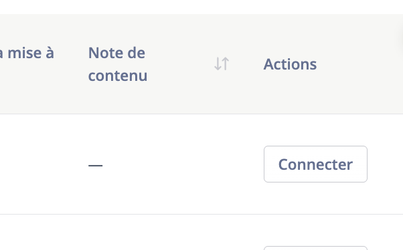
Task: Select the Note de contenu column header
Action: pos(118,64)
